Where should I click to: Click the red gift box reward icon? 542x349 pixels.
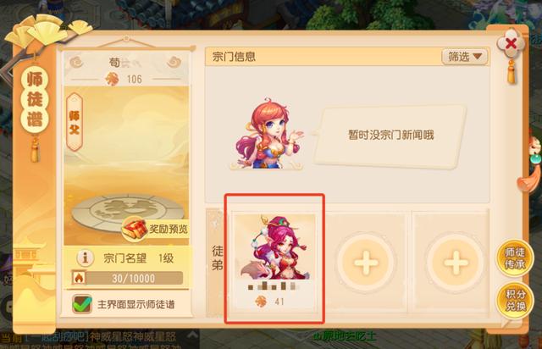[x=135, y=229]
